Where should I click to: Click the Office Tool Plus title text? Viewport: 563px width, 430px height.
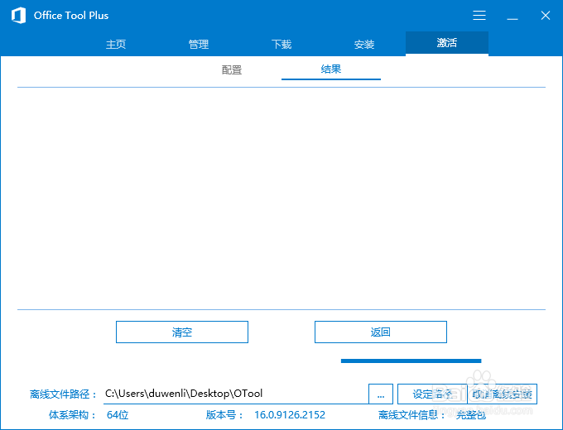pyautogui.click(x=71, y=16)
